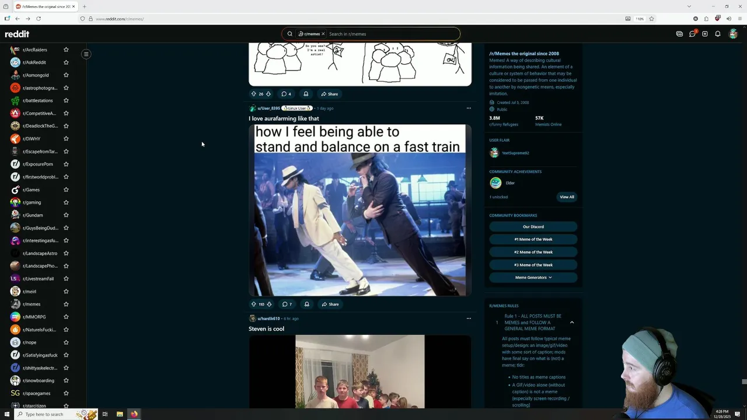
Task: Upvote the top comic post with 26 votes
Action: click(254, 94)
